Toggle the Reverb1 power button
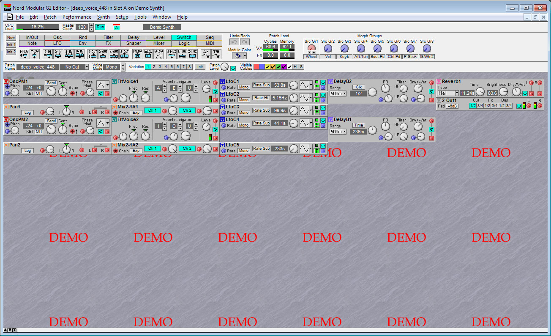551x336 pixels. [524, 93]
